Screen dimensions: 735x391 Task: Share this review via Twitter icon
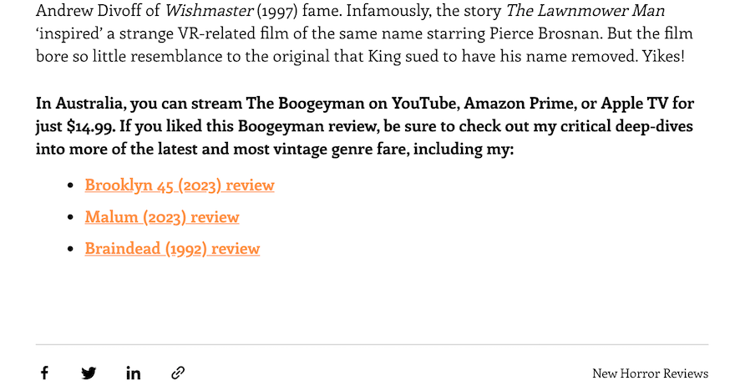point(89,373)
